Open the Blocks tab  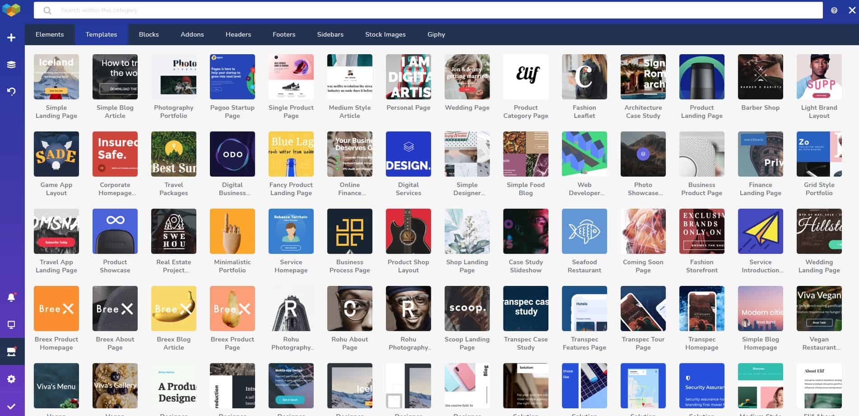[x=149, y=34]
